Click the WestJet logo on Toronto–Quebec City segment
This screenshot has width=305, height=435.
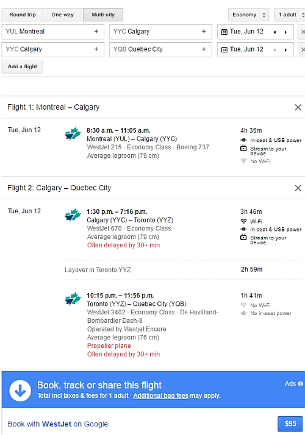tap(73, 299)
